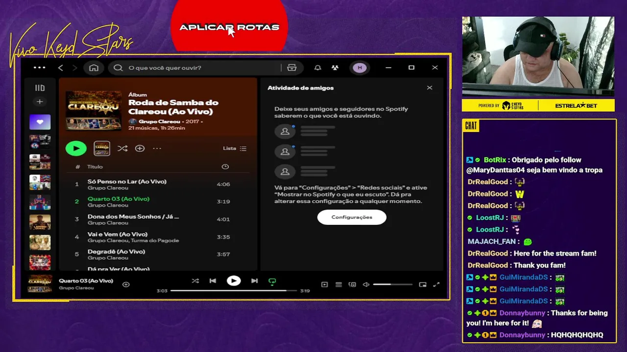Click 'ESTRELA BET' sponsor banner
This screenshot has height=352, width=627.
pyautogui.click(x=577, y=106)
